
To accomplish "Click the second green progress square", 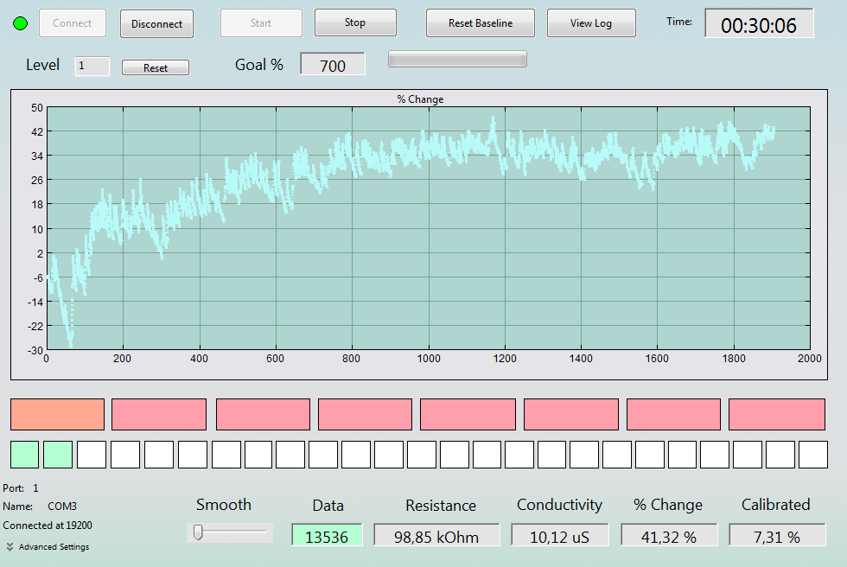I will click(x=58, y=455).
